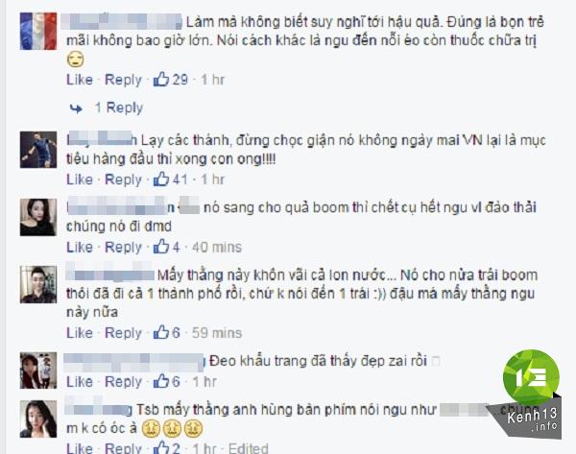Open avatar of the 40 mins commenter
Viewport: 576px width, 454px height.
tap(38, 217)
